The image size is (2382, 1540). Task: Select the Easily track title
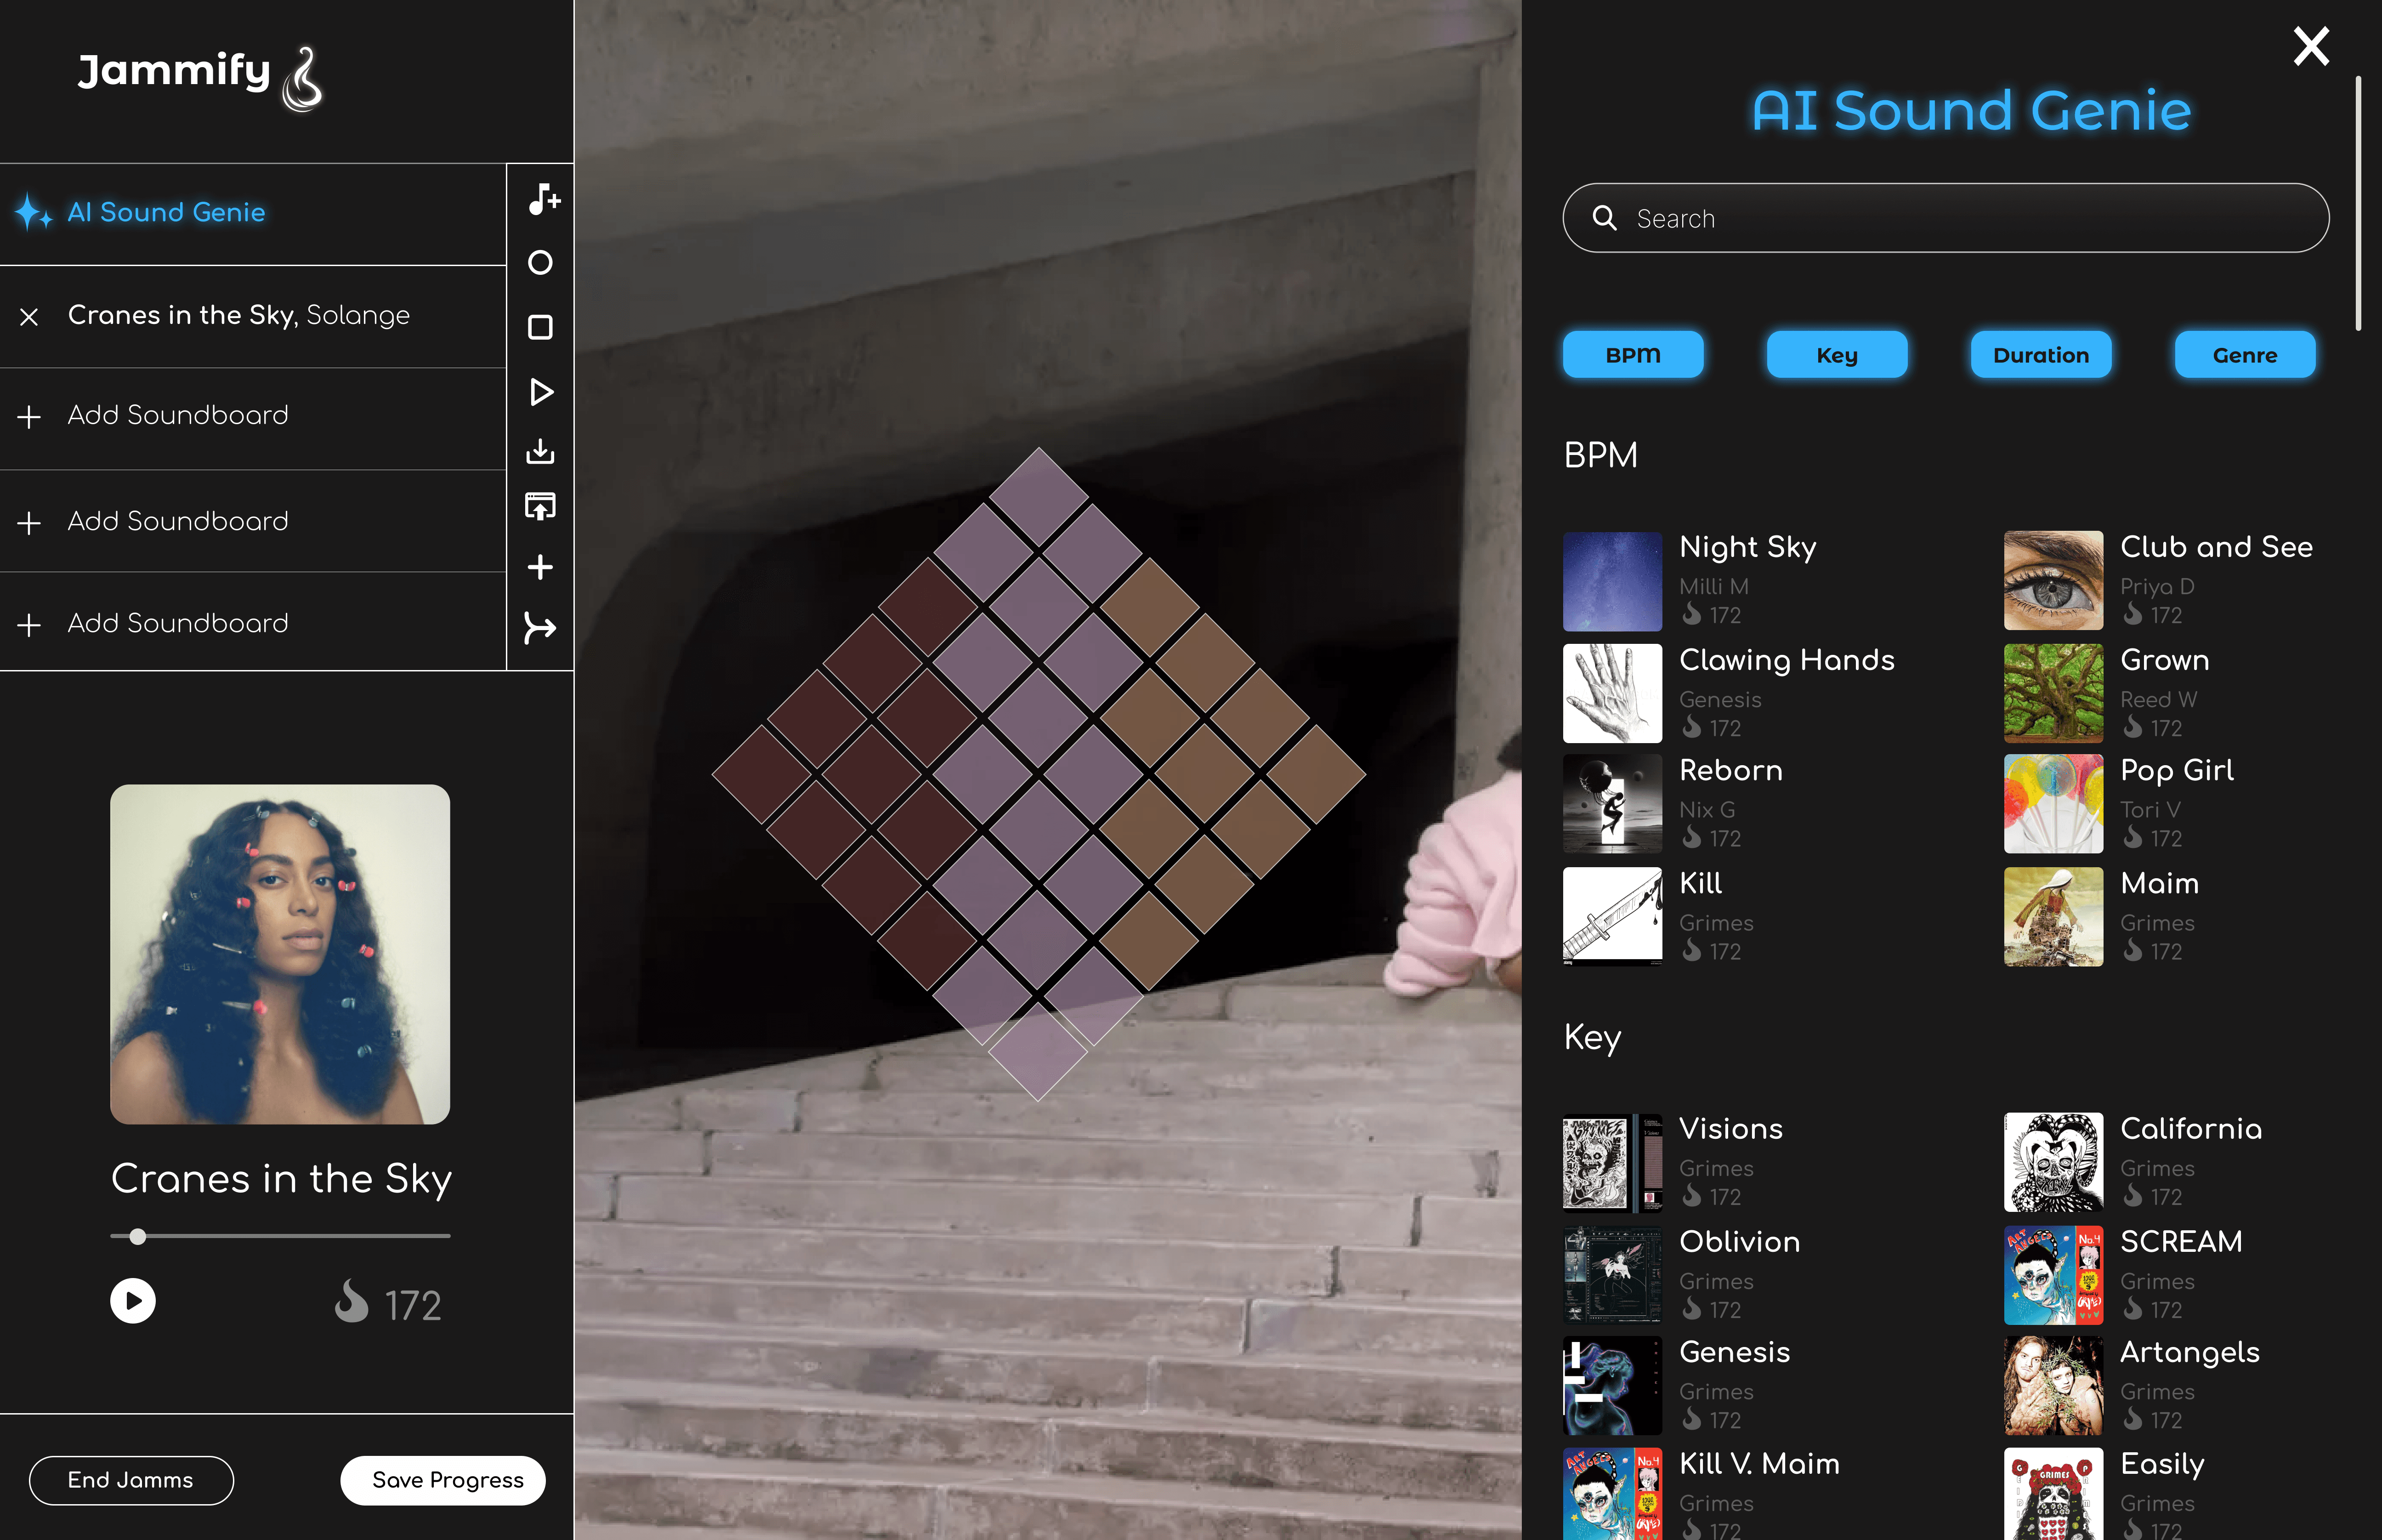(2163, 1465)
